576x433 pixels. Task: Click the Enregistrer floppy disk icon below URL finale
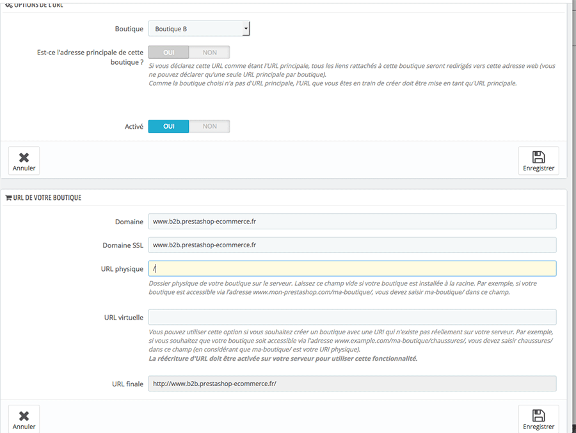pyautogui.click(x=538, y=415)
